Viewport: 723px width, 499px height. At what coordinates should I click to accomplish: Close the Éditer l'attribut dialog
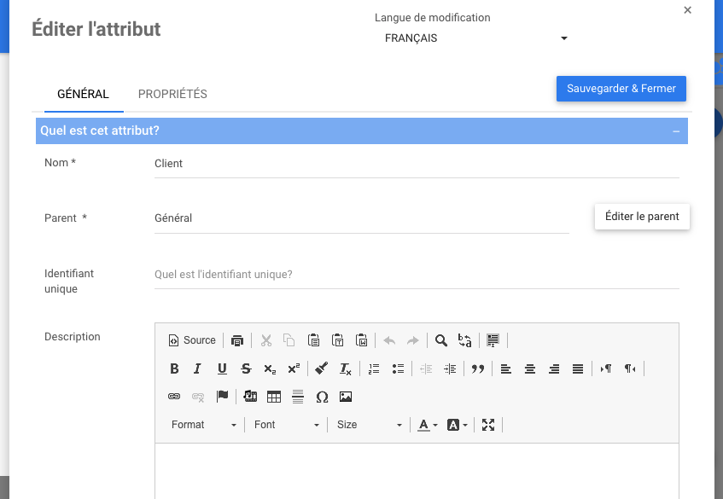click(x=687, y=9)
